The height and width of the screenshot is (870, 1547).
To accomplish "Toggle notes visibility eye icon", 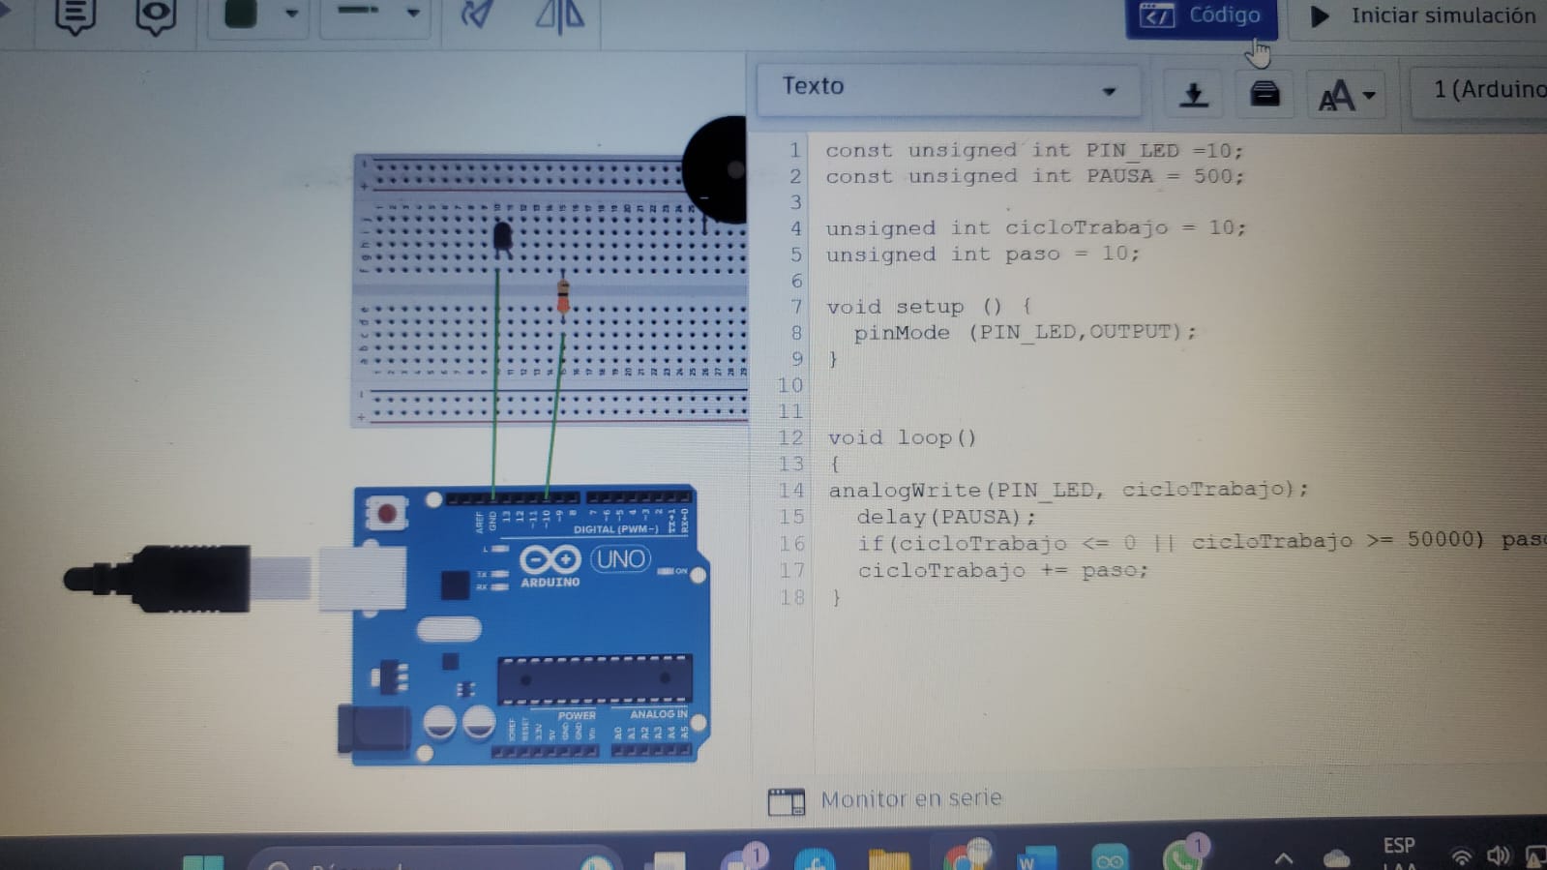I will click(155, 15).
